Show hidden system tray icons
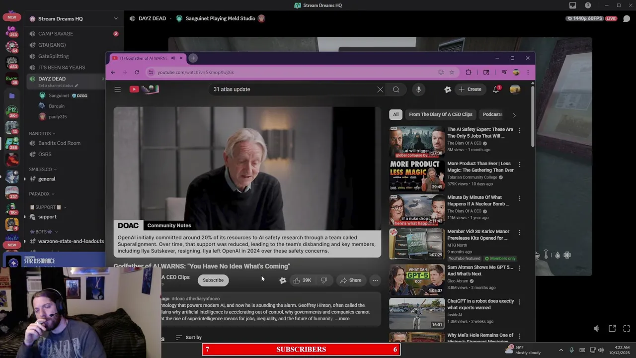Screen dimensions: 636x358 coord(561,350)
